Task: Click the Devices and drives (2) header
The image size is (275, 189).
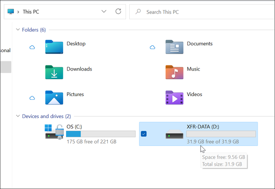Action: pyautogui.click(x=46, y=116)
